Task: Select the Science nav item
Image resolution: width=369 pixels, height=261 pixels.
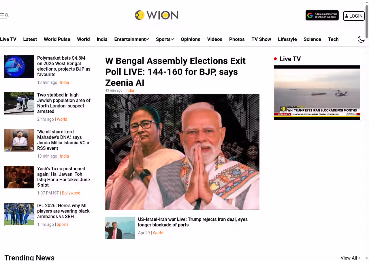Action: pos(312,39)
